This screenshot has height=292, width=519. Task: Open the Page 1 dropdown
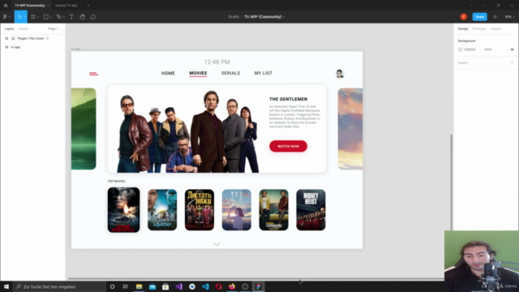pos(54,29)
